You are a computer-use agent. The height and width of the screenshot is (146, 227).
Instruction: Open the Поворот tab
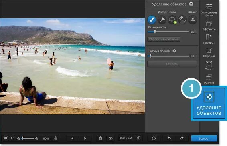coord(209,39)
